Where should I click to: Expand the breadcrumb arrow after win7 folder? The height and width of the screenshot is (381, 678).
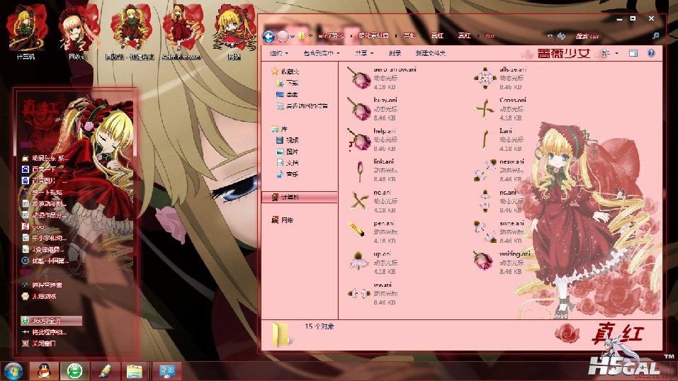coord(351,36)
